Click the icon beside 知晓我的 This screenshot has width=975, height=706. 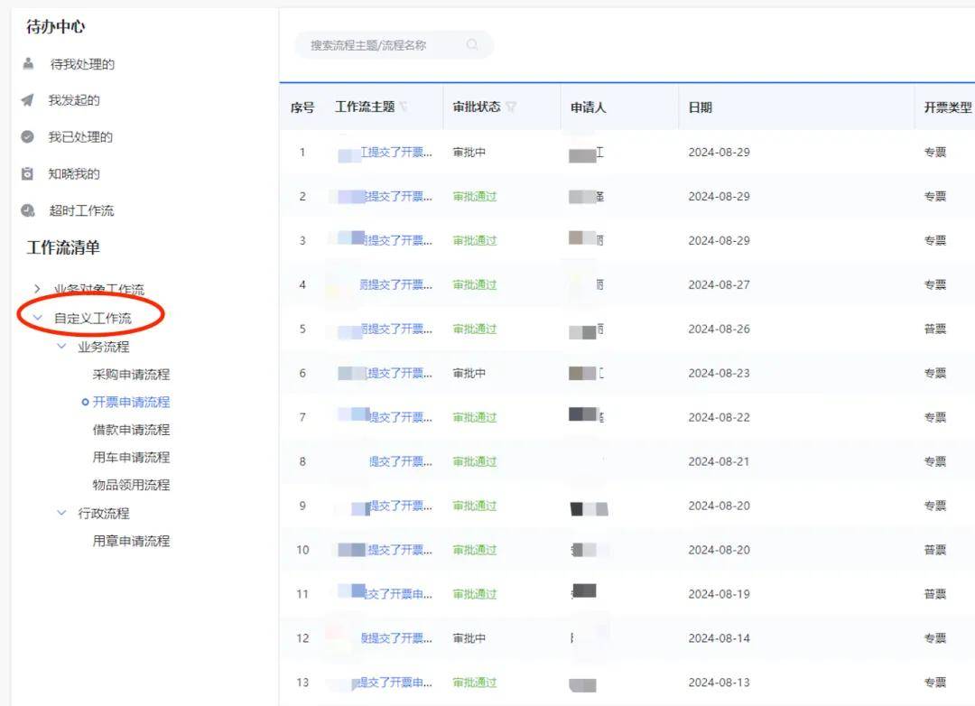pyautogui.click(x=28, y=173)
